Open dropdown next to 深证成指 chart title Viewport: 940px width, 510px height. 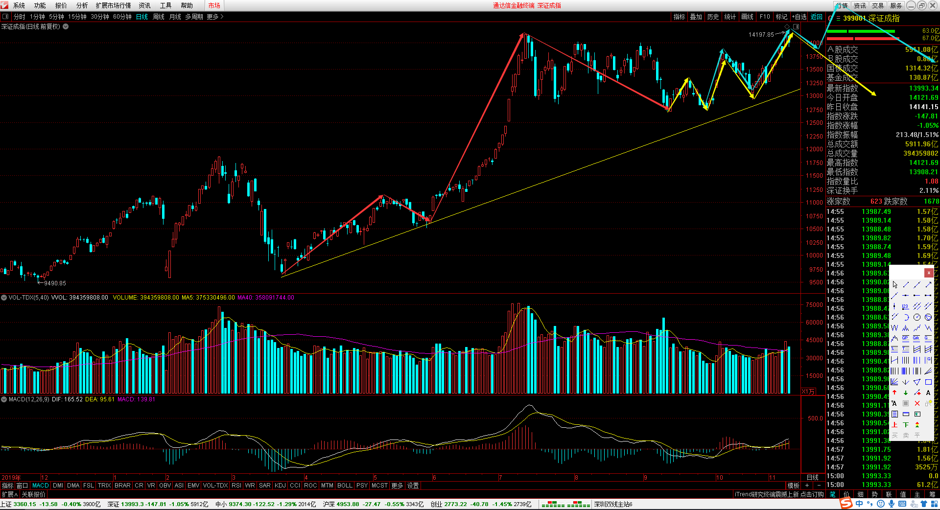66,26
